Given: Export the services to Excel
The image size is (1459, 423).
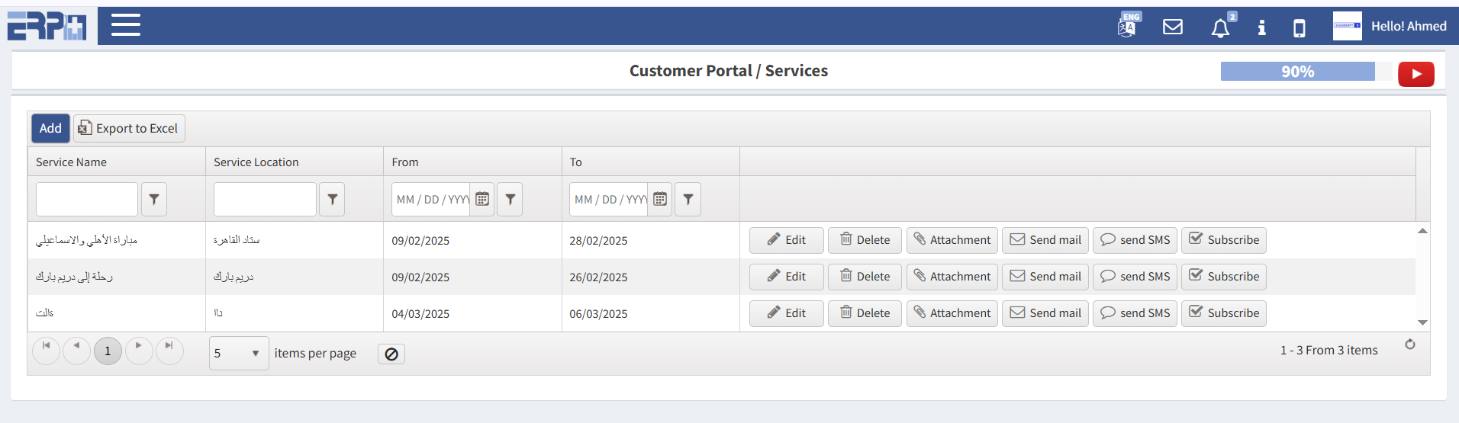Looking at the screenshot, I should (x=129, y=128).
